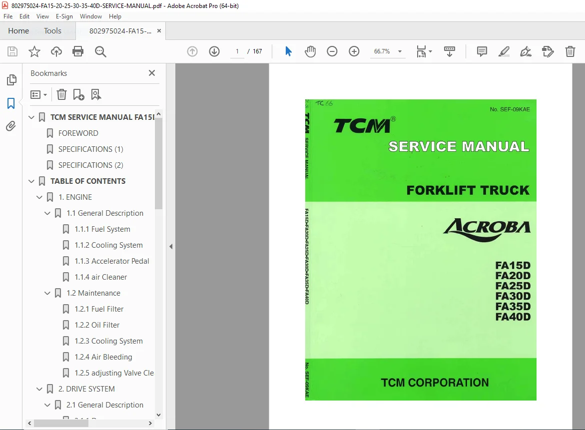Jump to SPECIFICATIONS (2) bookmark
The width and height of the screenshot is (585, 430).
coord(90,165)
